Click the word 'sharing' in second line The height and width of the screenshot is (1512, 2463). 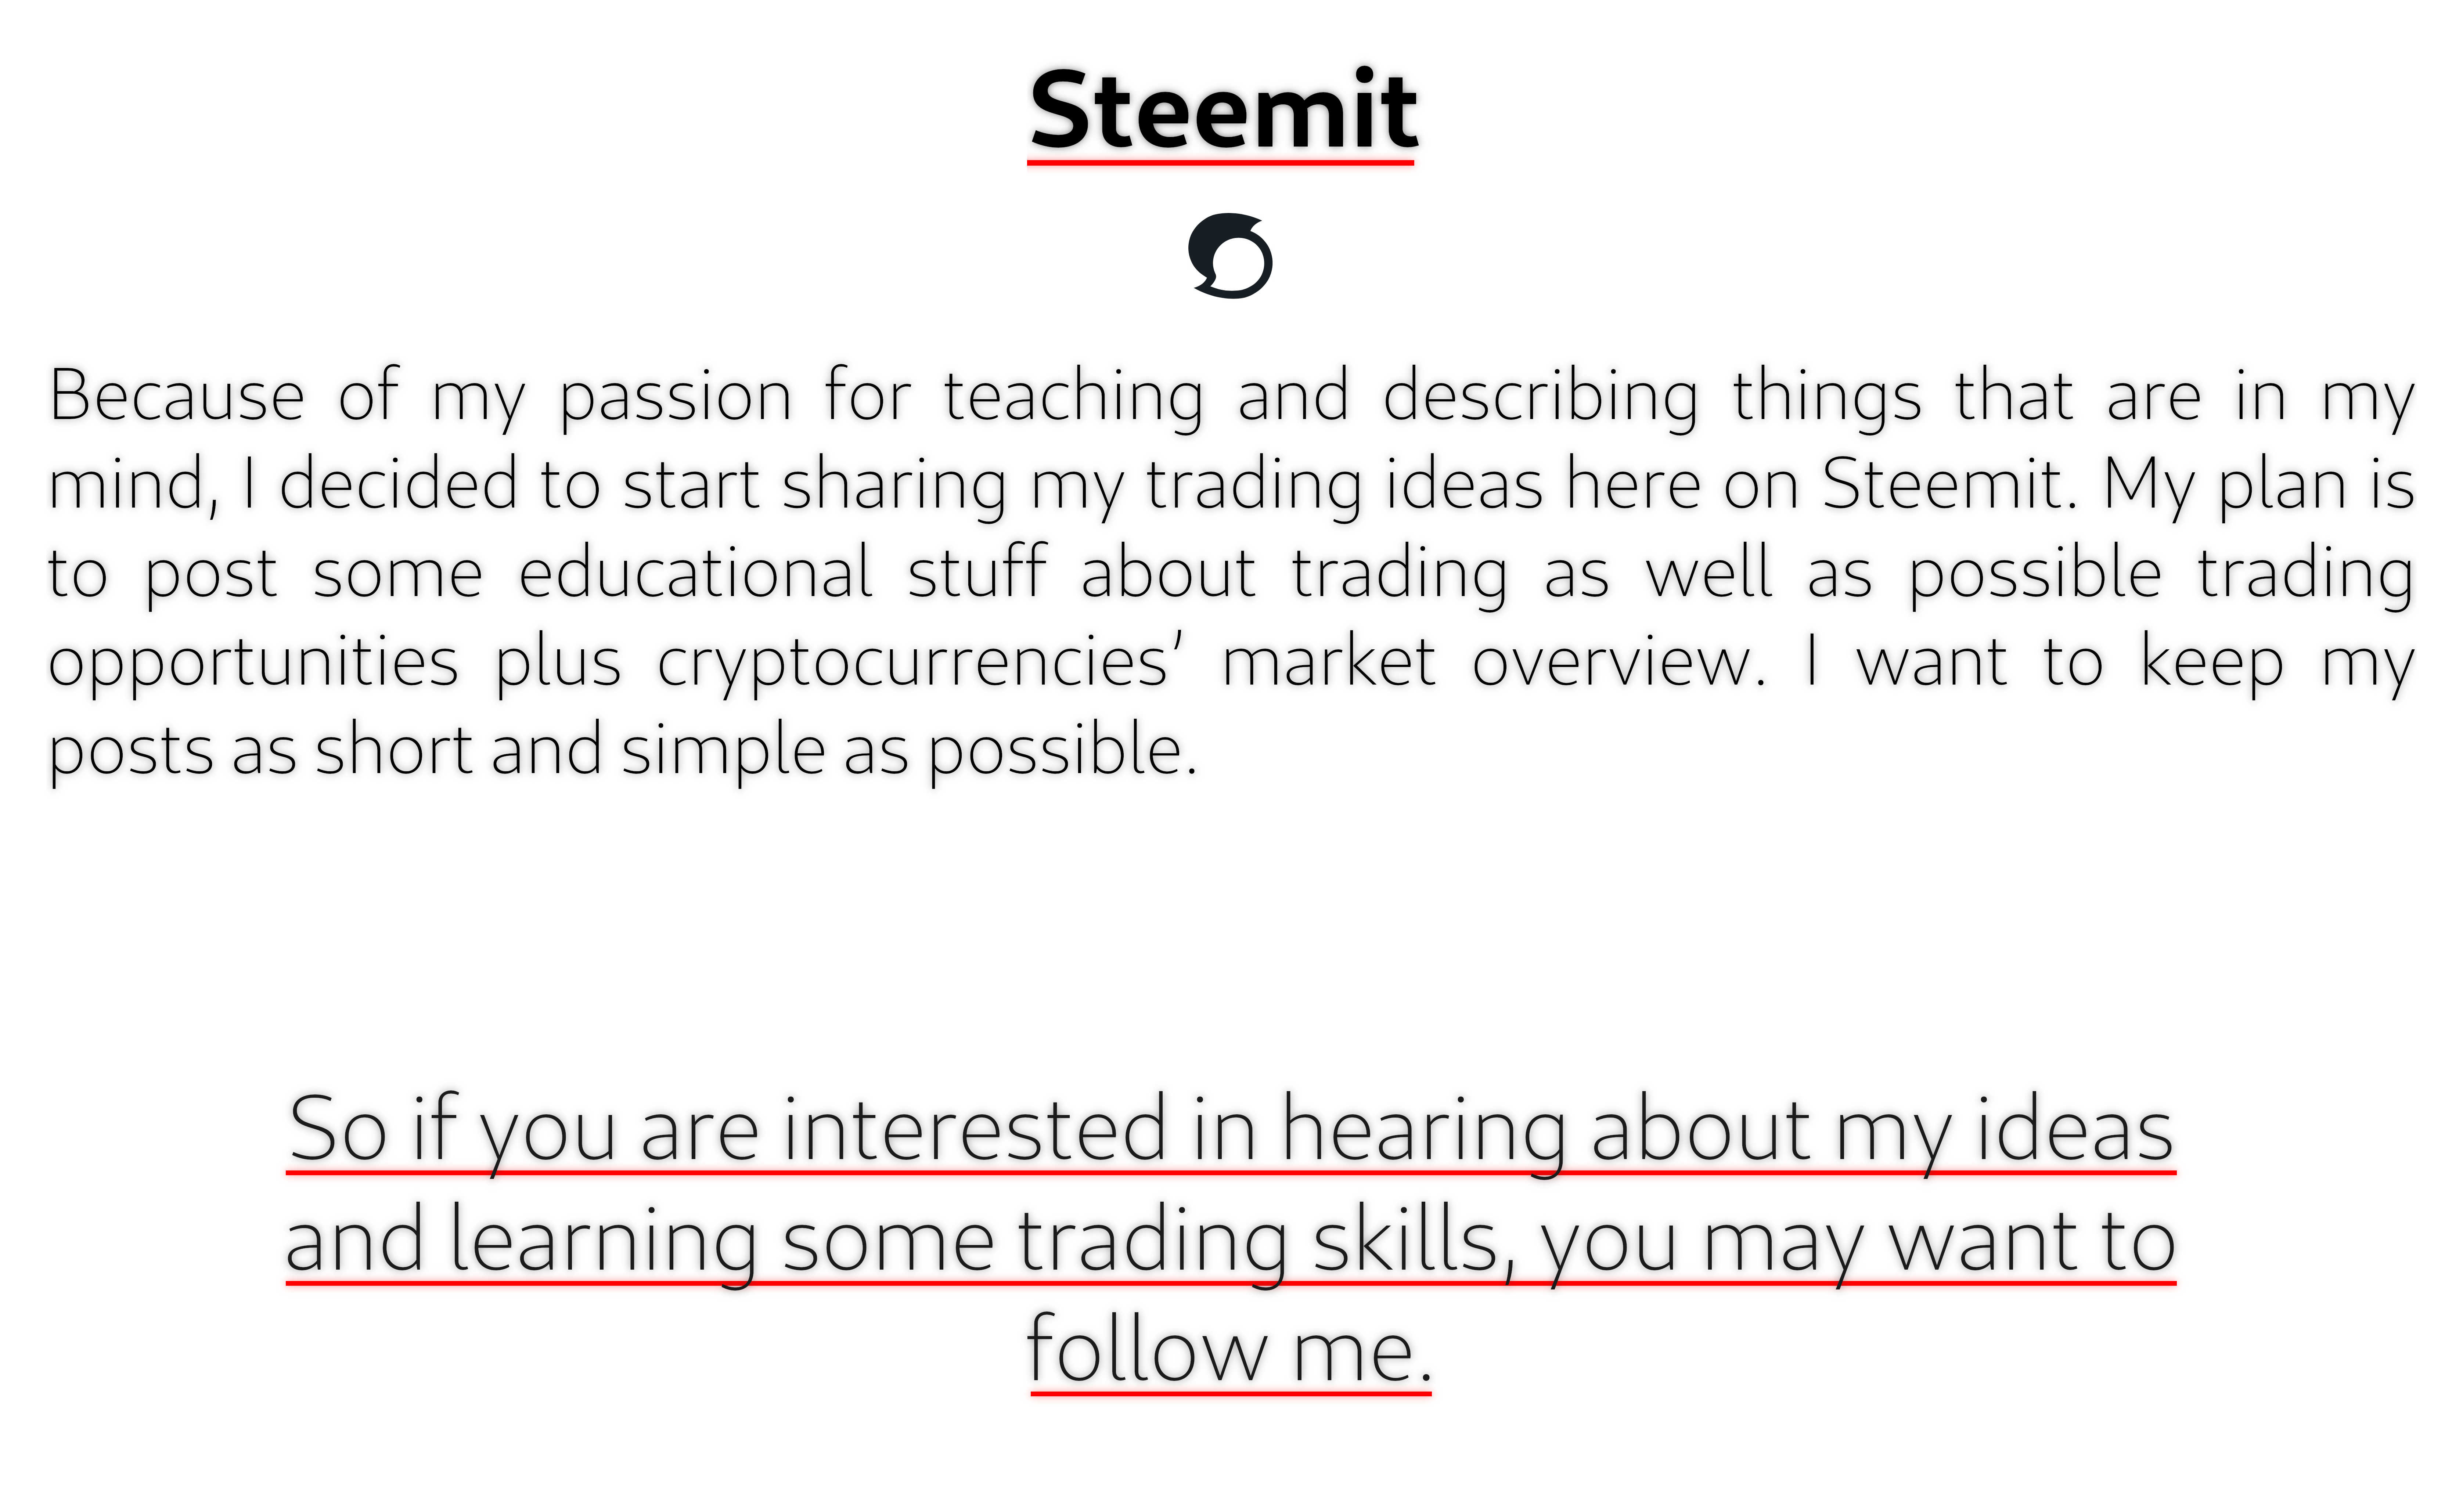coord(894,488)
